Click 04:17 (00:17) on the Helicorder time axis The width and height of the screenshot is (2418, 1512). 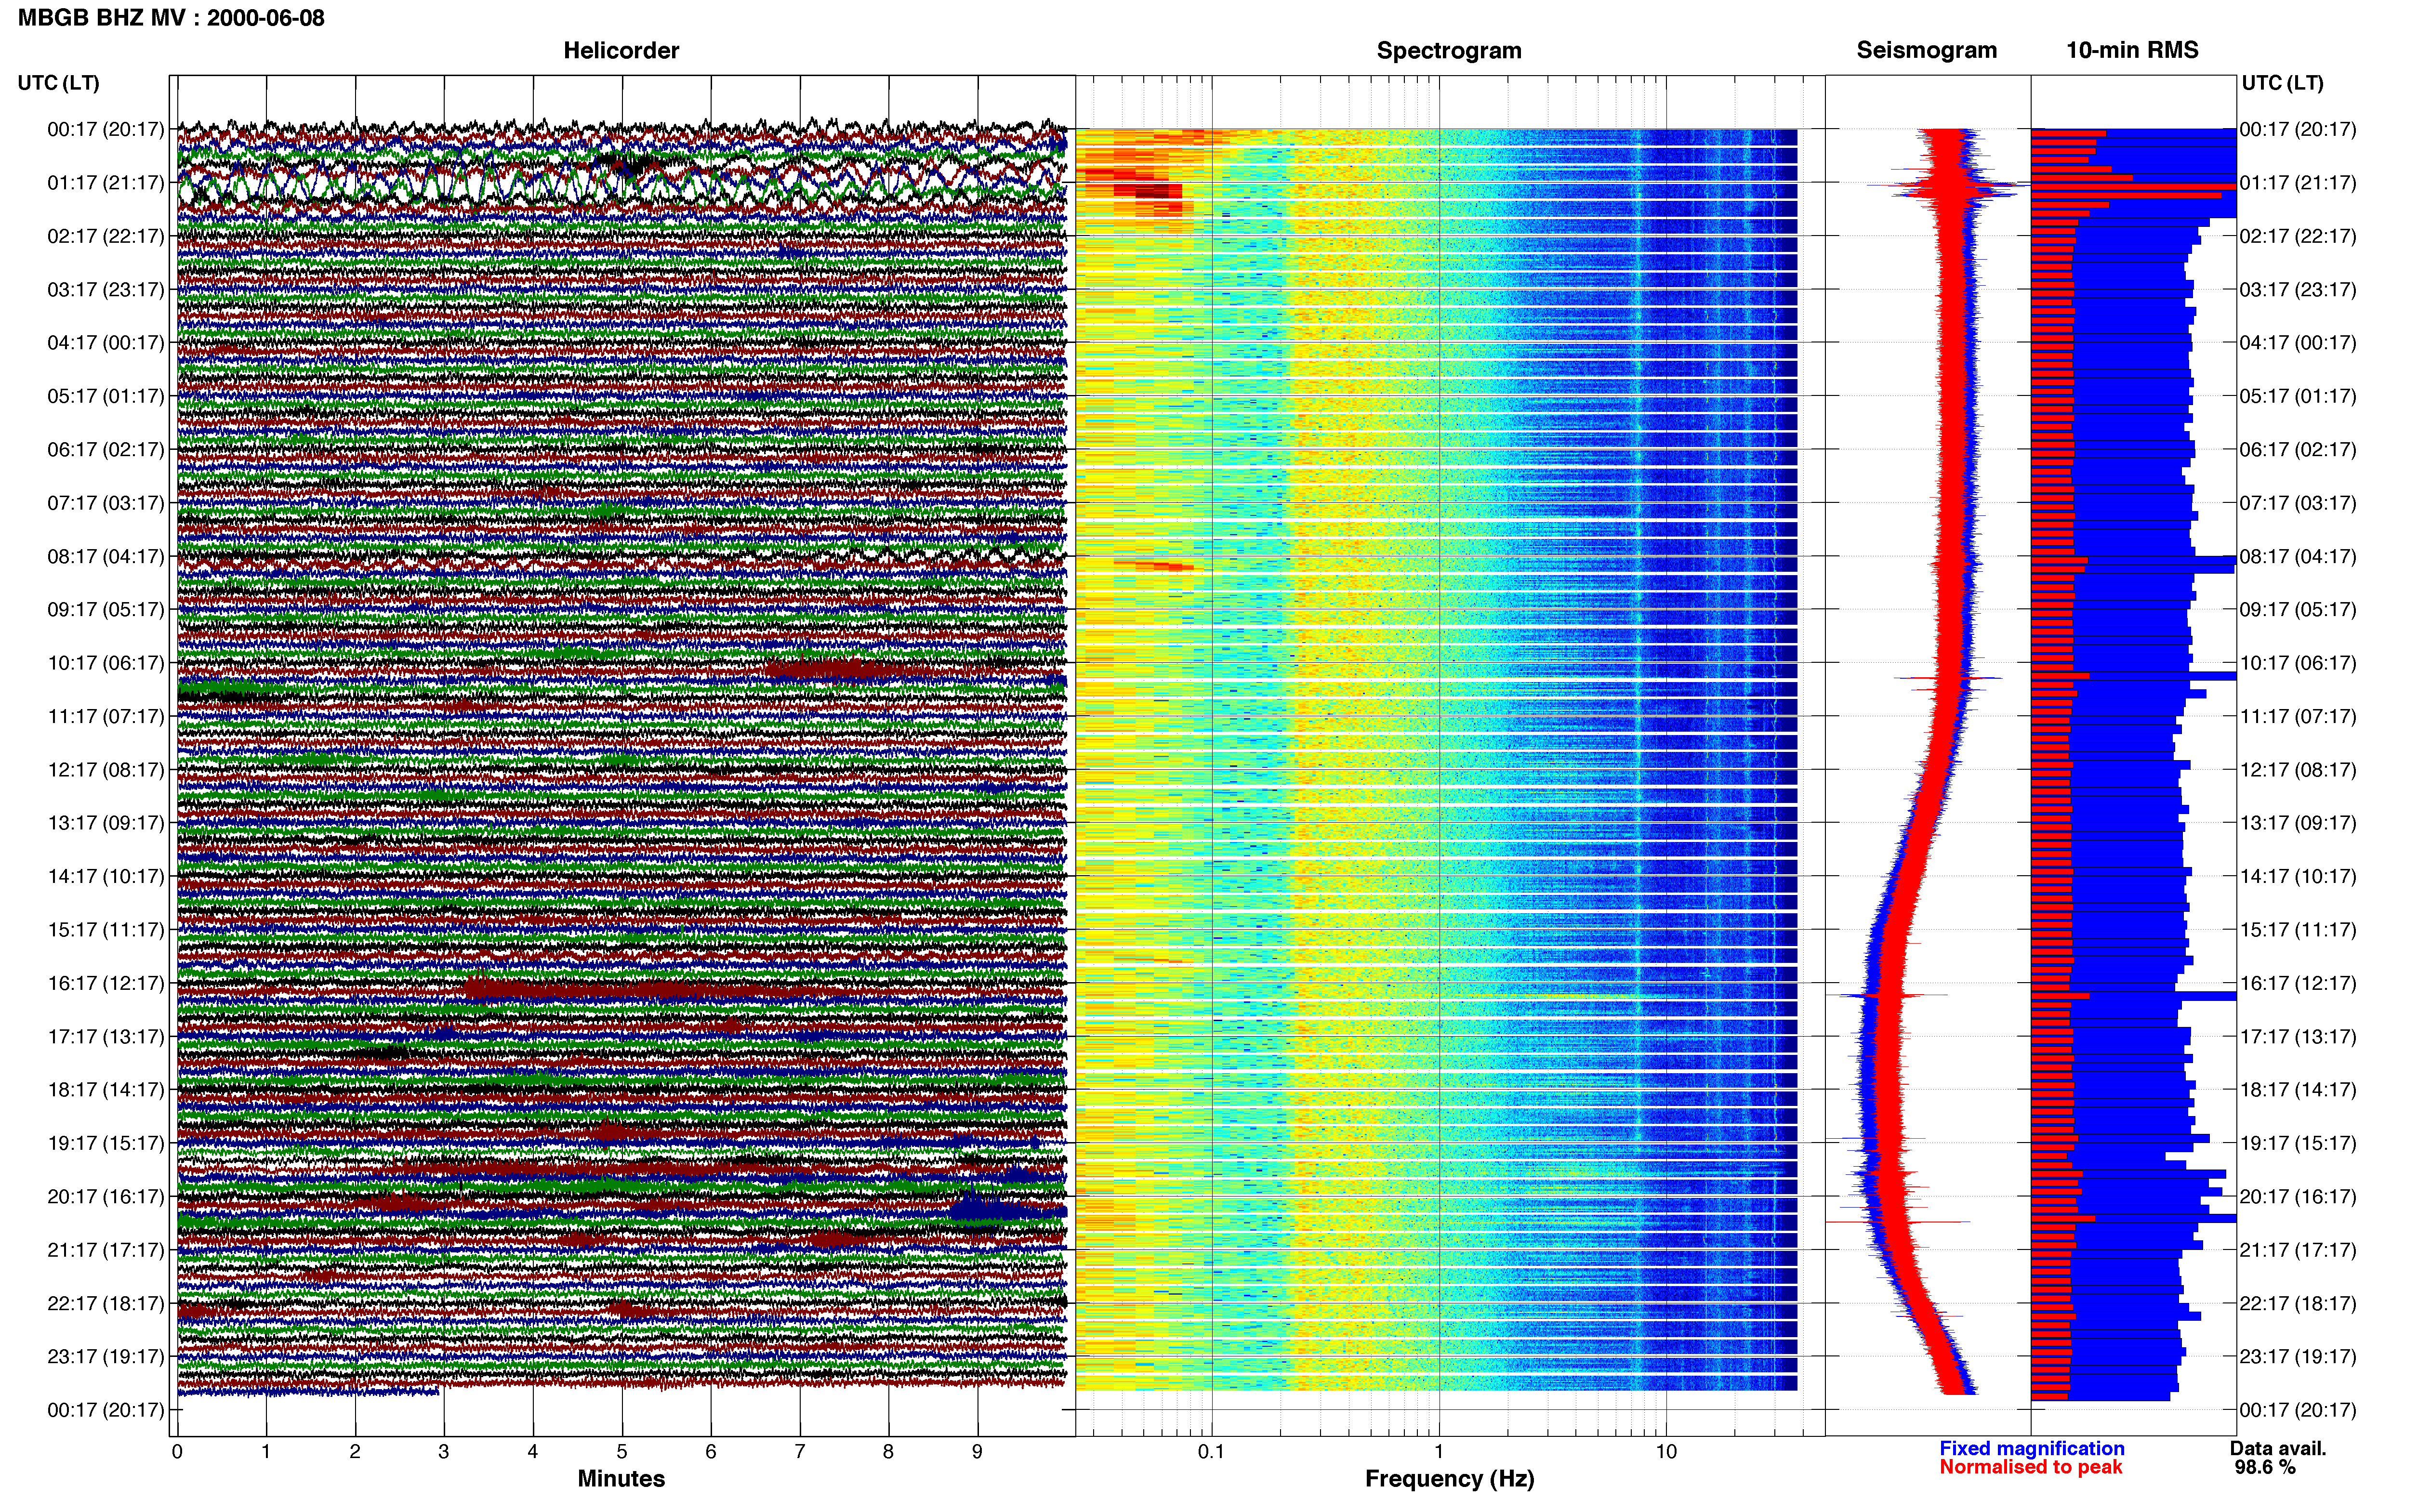[x=106, y=342]
